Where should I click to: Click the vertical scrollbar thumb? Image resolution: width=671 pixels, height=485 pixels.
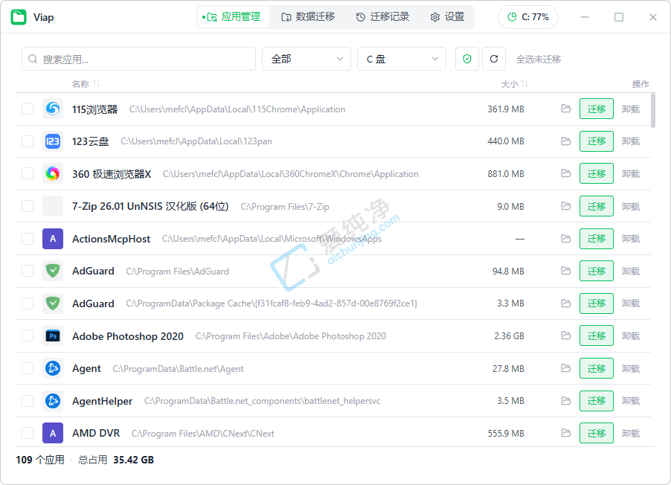tap(653, 110)
